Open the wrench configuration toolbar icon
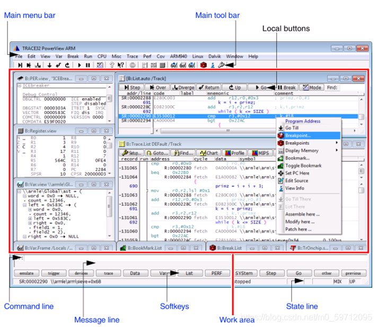377x327 pixels. pos(221,65)
